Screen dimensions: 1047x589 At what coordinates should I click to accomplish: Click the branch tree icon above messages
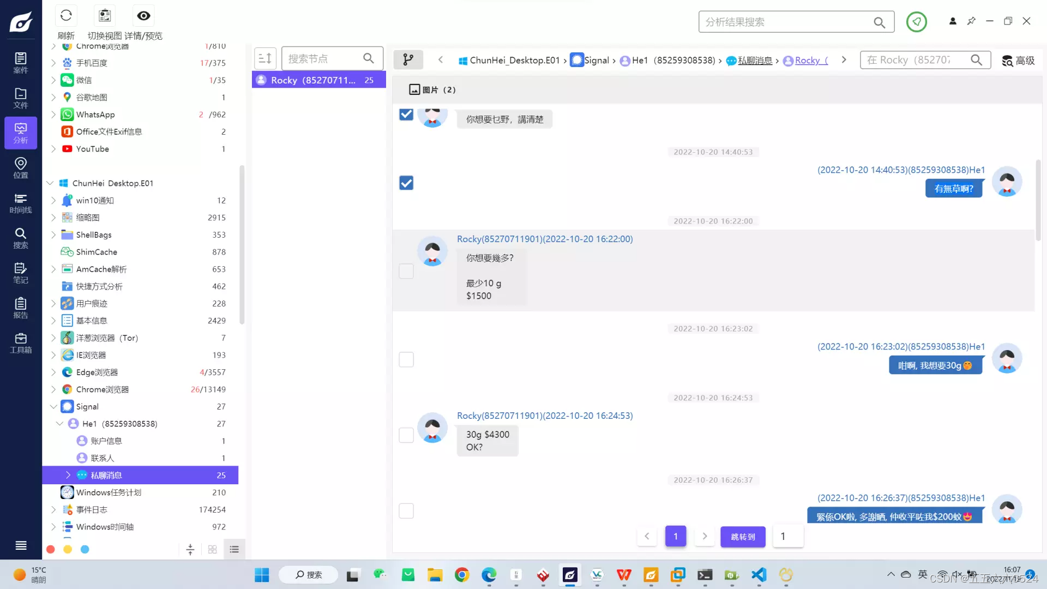point(408,59)
